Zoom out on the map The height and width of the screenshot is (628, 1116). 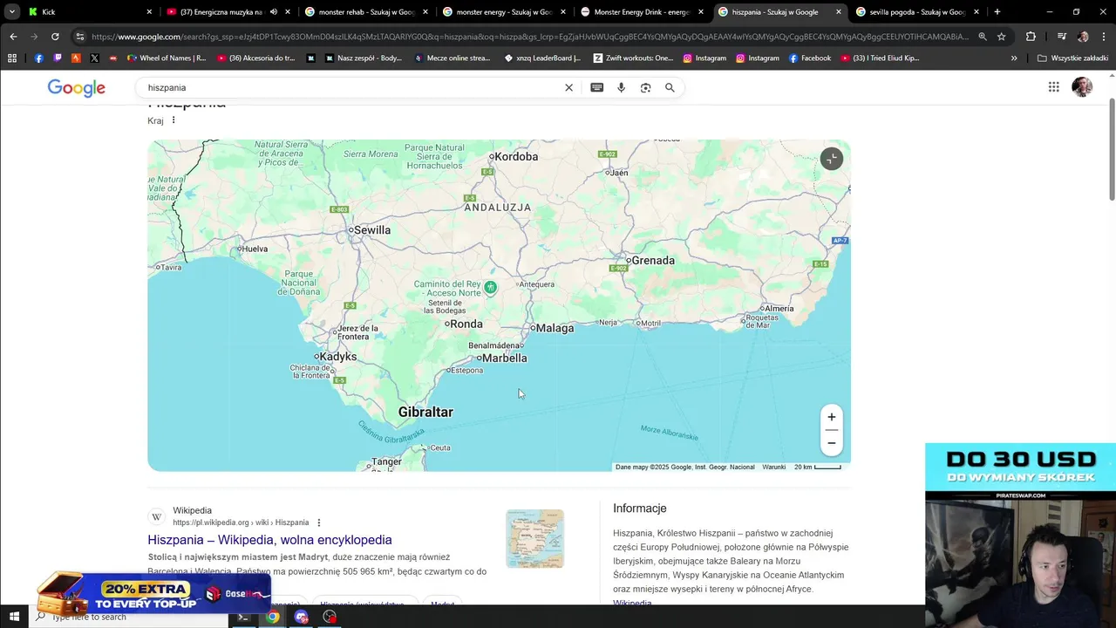click(831, 443)
